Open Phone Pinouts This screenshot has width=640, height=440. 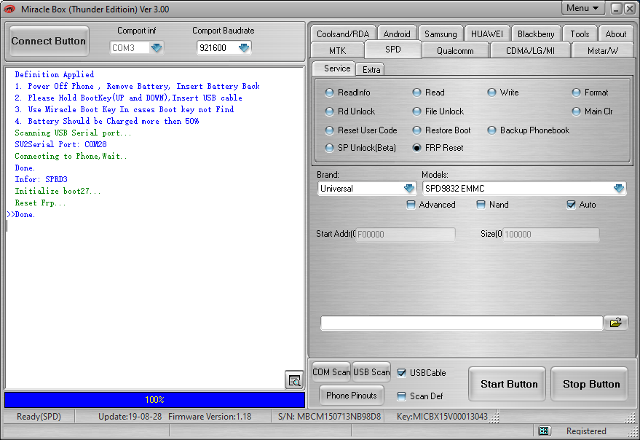[352, 396]
